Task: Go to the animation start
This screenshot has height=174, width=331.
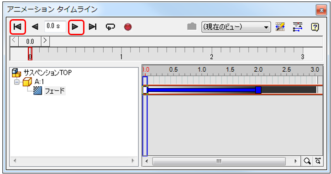Action: [17, 27]
